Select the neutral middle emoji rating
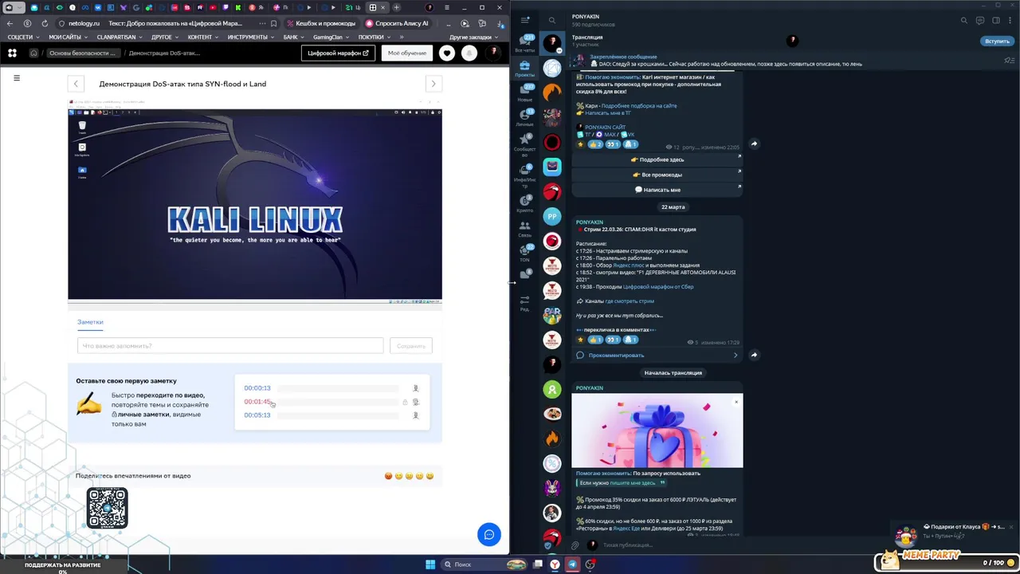 click(410, 476)
